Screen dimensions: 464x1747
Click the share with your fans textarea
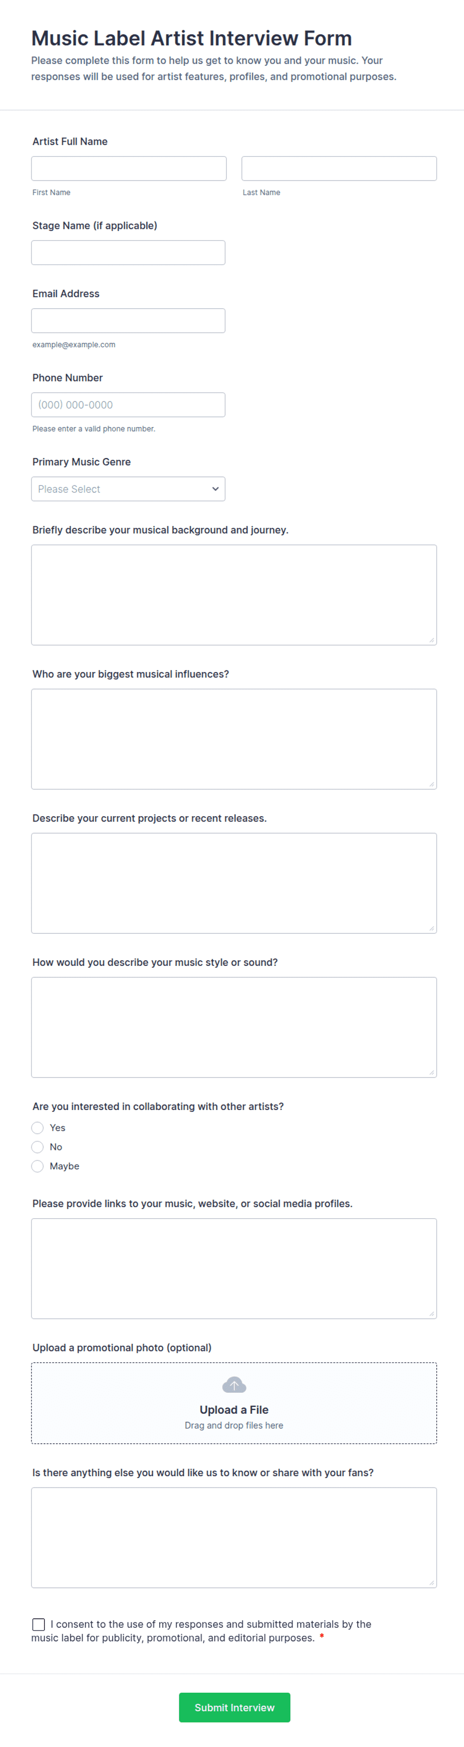point(234,1537)
